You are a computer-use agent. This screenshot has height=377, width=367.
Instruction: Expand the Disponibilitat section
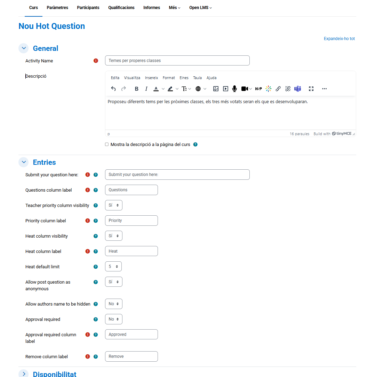24,374
